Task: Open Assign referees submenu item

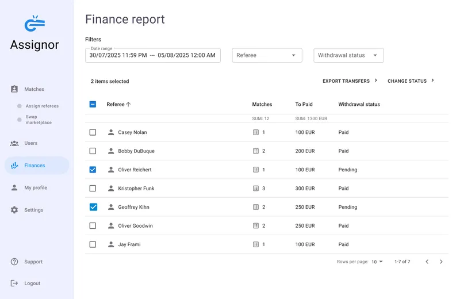Action: [42, 106]
